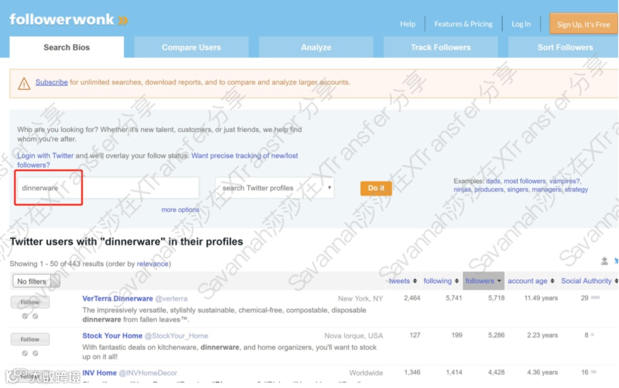Click the '11.49 years' account age value
This screenshot has width=619, height=388.
pyautogui.click(x=541, y=298)
